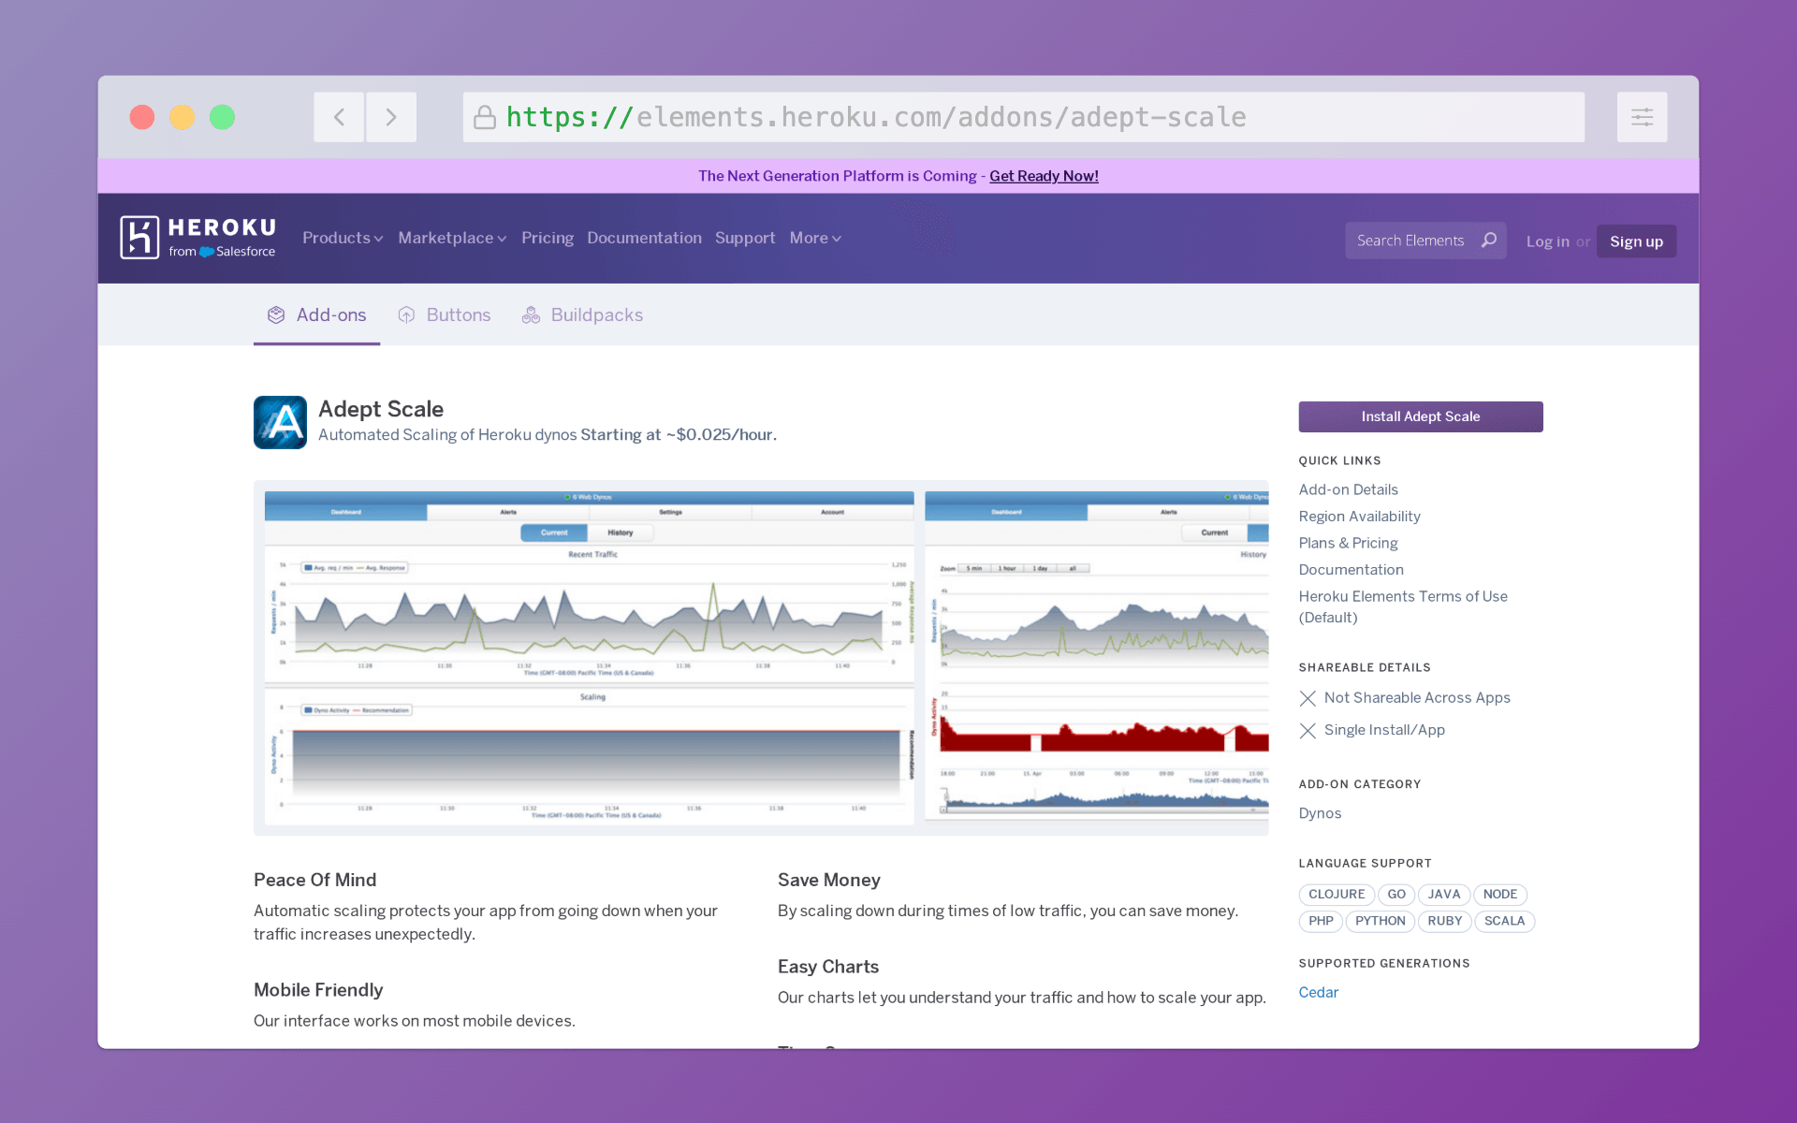Viewport: 1797px width, 1123px height.
Task: Click Install Adept Scale button
Action: coord(1420,416)
